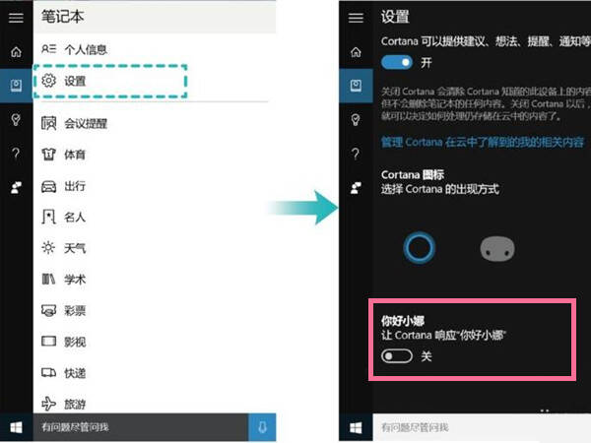591x443 pixels.
Task: Choose the blue ring Cortana icon style
Action: click(420, 248)
